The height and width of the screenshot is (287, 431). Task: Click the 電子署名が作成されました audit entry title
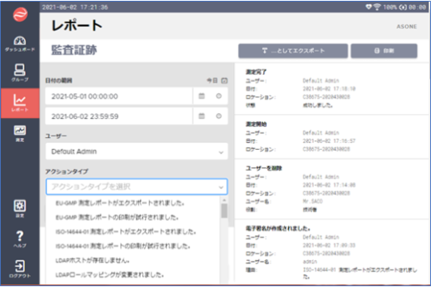point(278,229)
